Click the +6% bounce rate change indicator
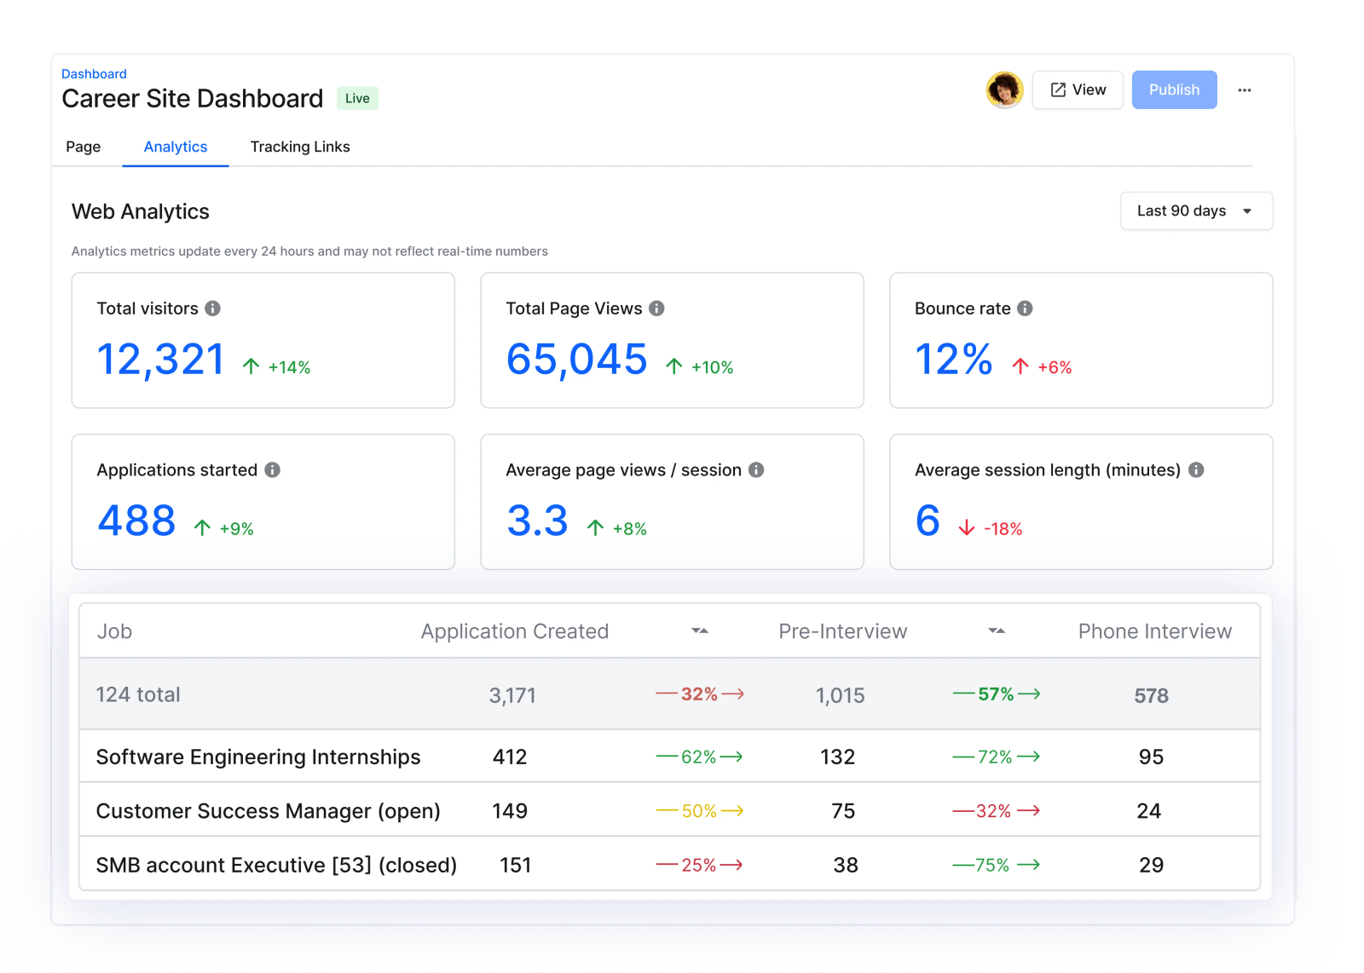The image size is (1364, 973). tap(1042, 367)
